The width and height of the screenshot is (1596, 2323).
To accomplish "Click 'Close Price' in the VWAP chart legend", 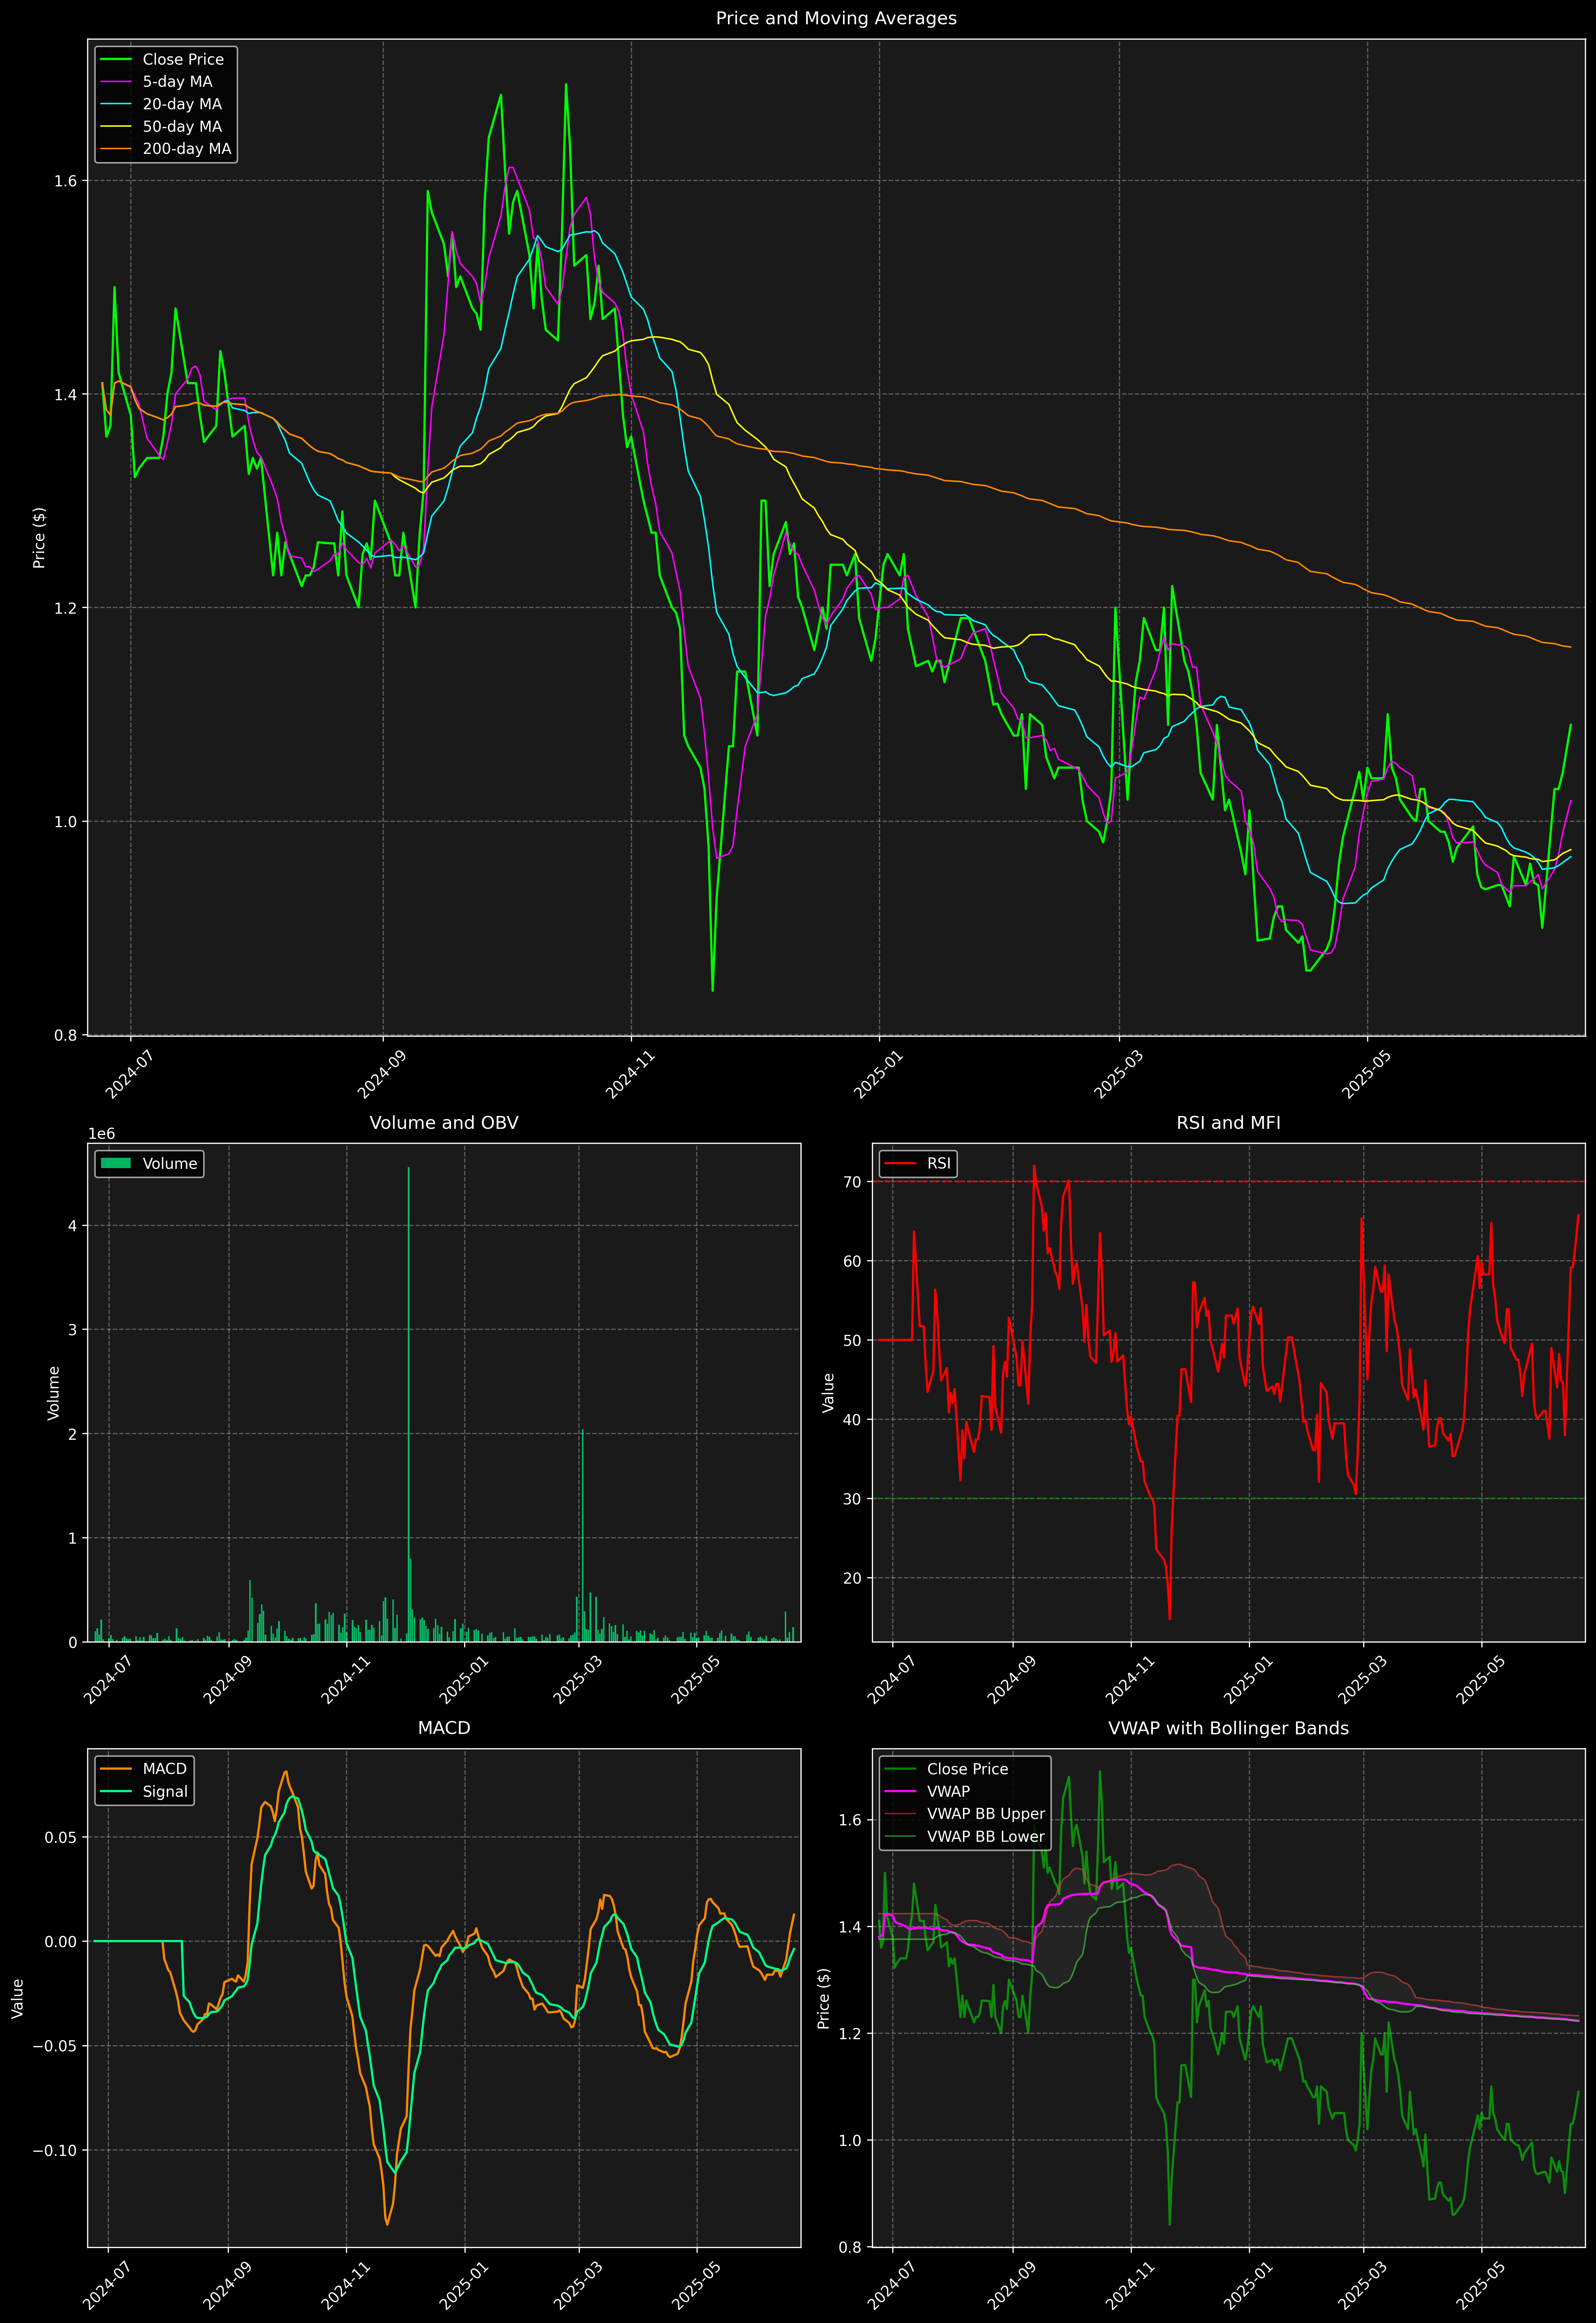I will coord(947,1769).
